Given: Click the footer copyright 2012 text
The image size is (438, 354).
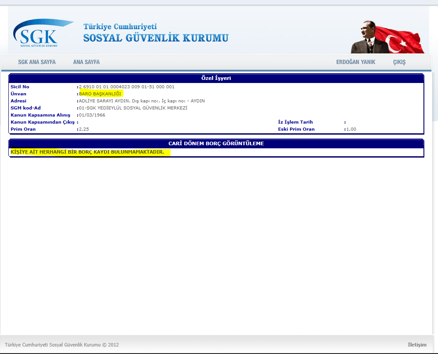Looking at the screenshot, I should click(62, 345).
